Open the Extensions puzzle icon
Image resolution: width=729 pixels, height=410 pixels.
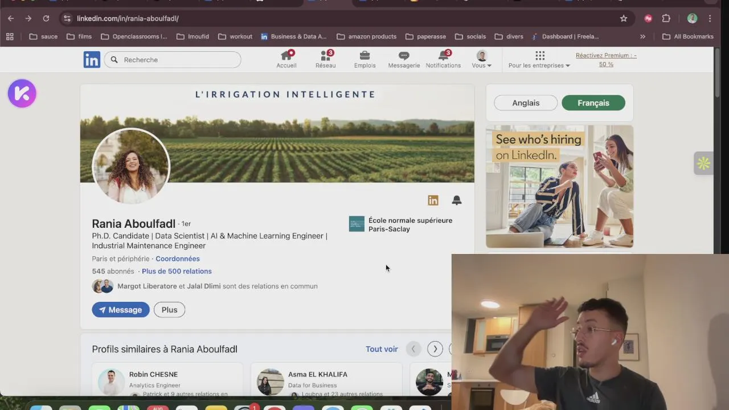(666, 18)
